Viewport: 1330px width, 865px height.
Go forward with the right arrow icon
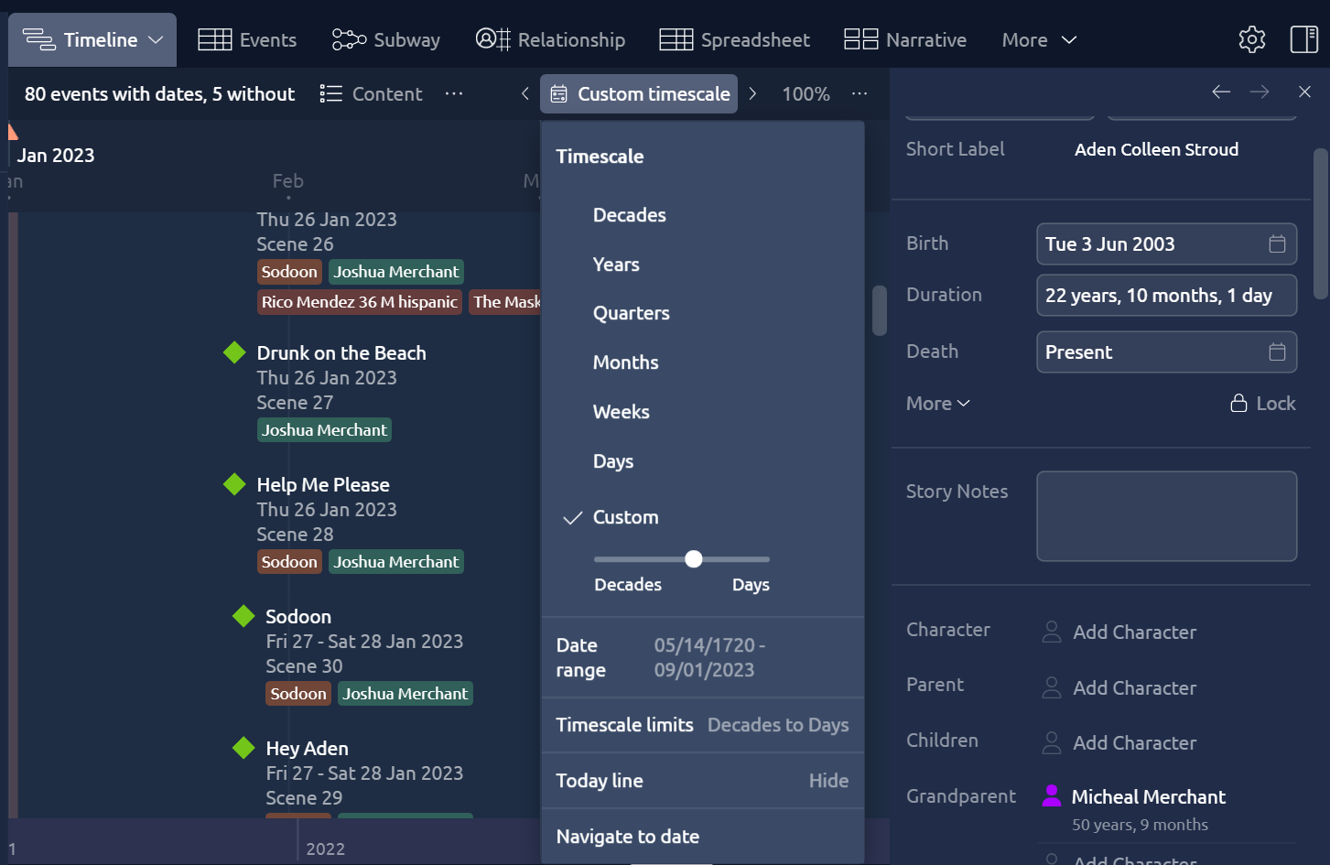(1260, 92)
